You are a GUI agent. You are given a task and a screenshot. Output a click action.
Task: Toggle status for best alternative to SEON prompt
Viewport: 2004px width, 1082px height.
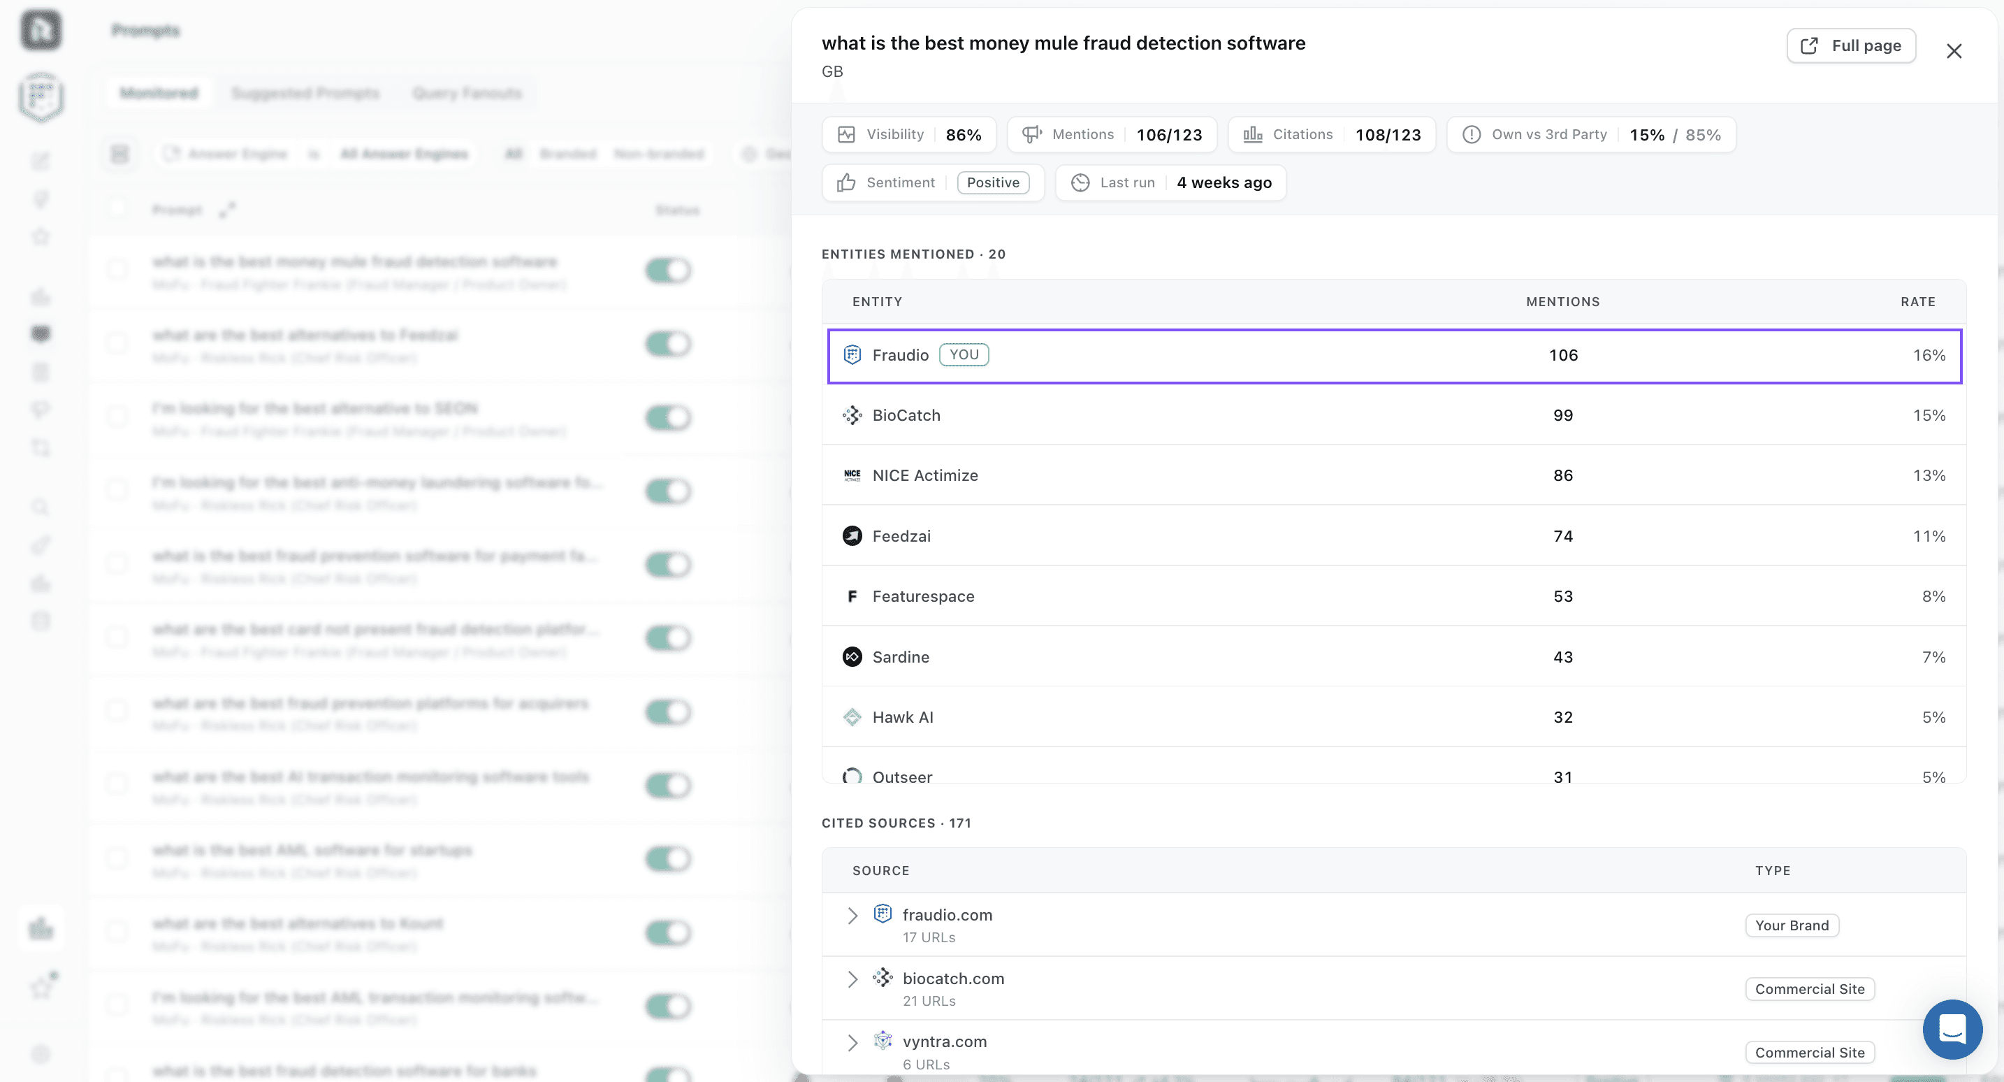[668, 417]
